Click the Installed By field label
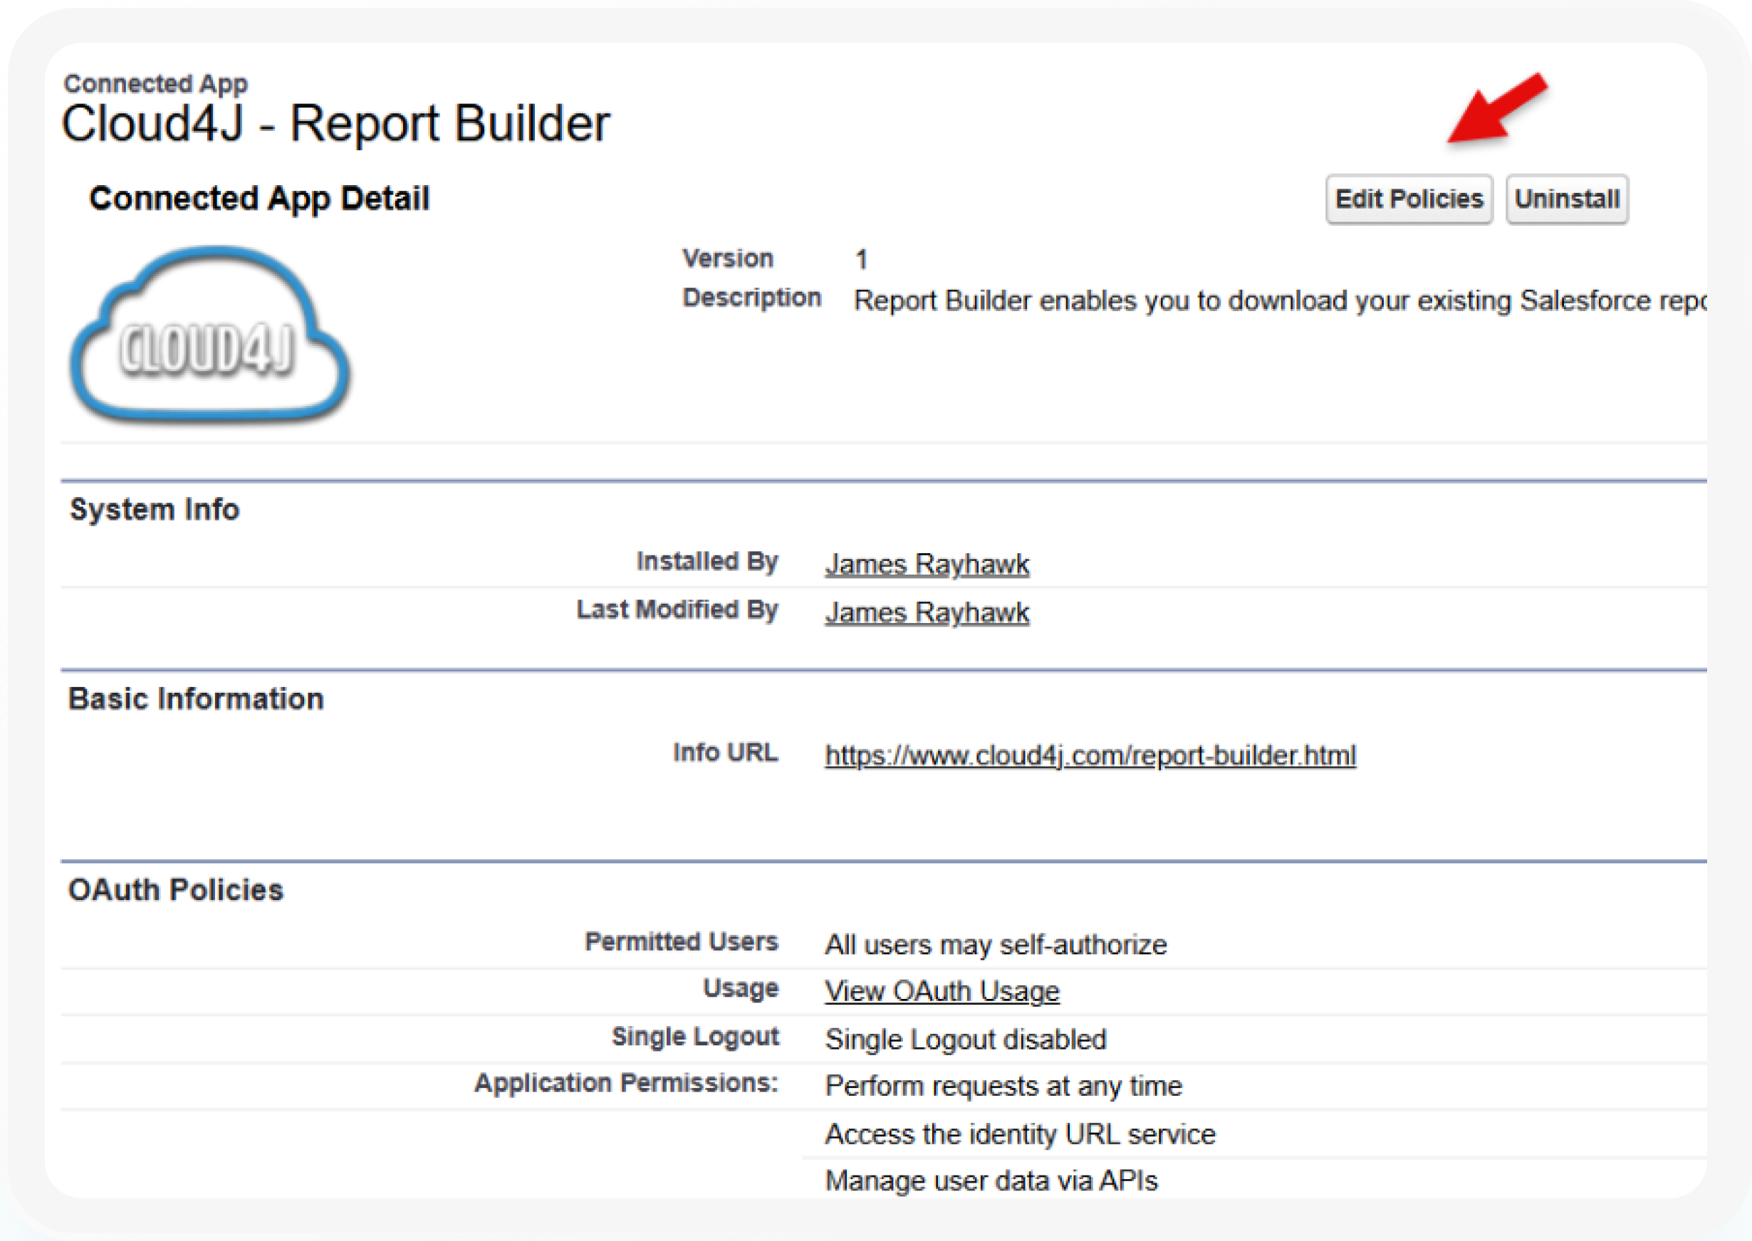Image resolution: width=1752 pixels, height=1241 pixels. click(707, 561)
